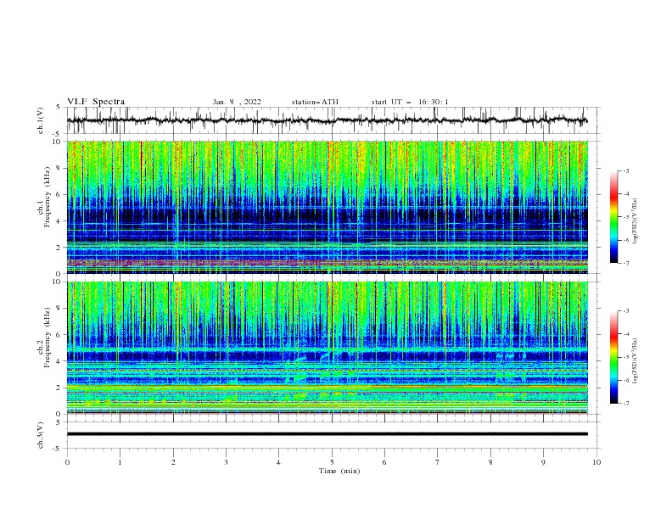The width and height of the screenshot is (672, 519).
Task: Click the "-3" label on ch.2 colorbar
Action: [625, 311]
